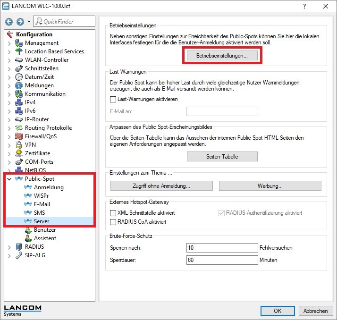Viewport: 337px width, 320px height.
Task: Click the Seiten-Tabelle button
Action: [222, 157]
